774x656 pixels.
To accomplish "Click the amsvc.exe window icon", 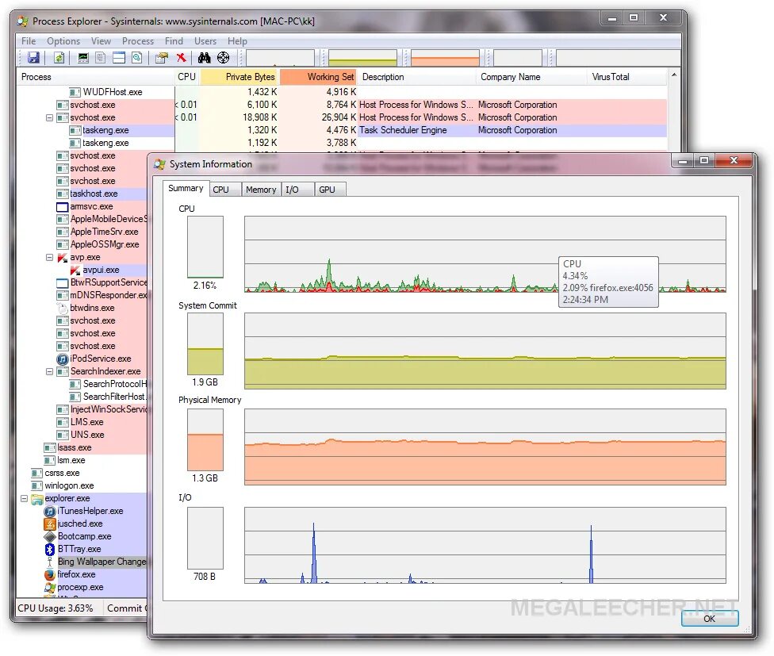I will [x=62, y=207].
